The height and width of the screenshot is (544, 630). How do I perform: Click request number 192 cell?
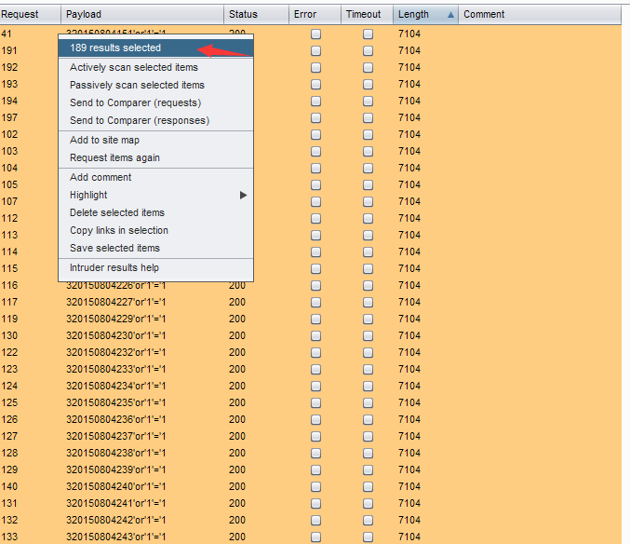click(9, 67)
